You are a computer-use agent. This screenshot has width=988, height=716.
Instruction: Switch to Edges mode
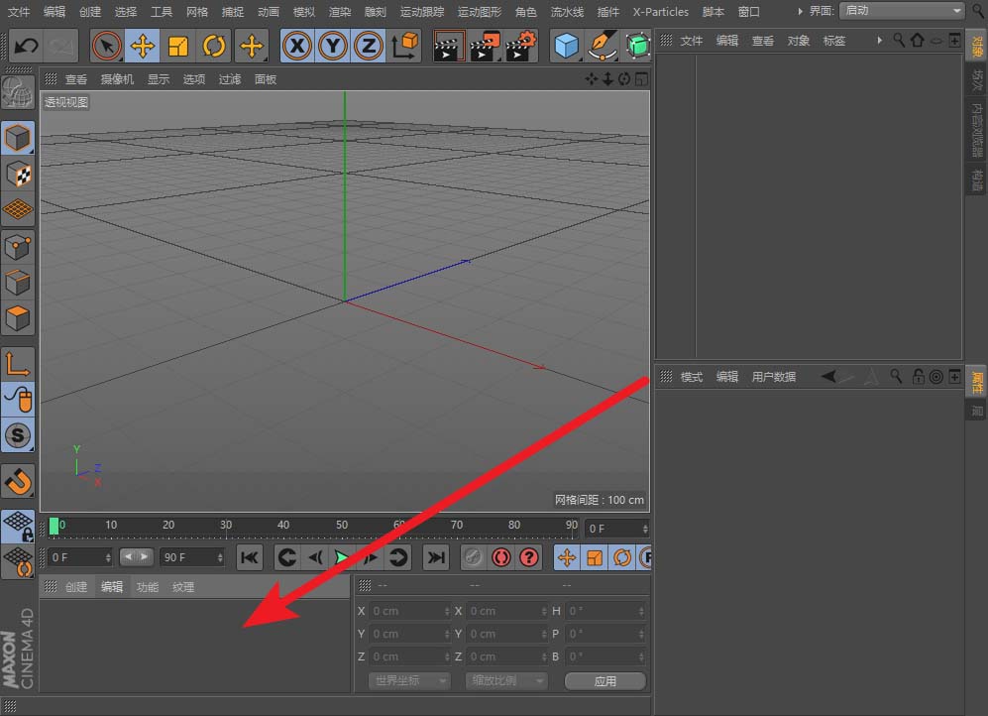pos(18,283)
